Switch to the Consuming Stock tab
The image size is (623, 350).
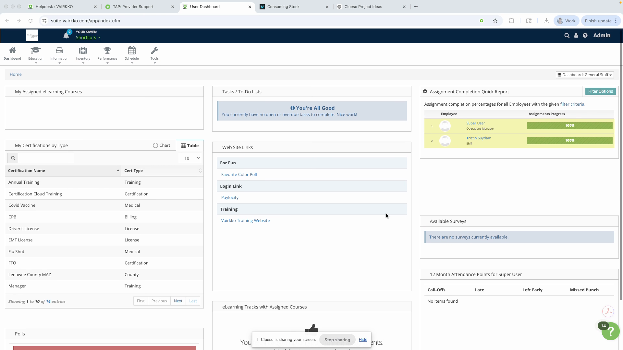tap(294, 6)
